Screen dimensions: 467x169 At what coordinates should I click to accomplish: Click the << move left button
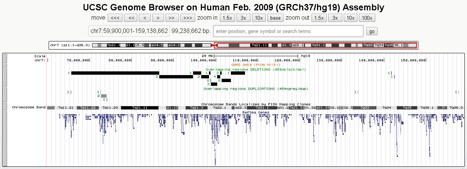131,18
